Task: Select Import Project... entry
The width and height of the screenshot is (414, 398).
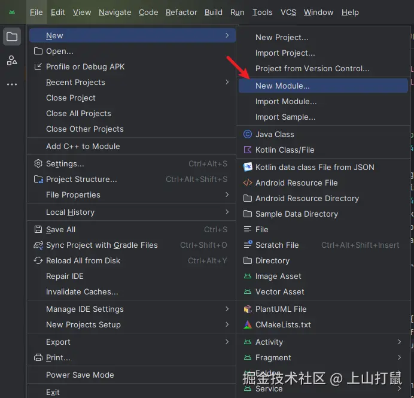Action: click(x=323, y=53)
